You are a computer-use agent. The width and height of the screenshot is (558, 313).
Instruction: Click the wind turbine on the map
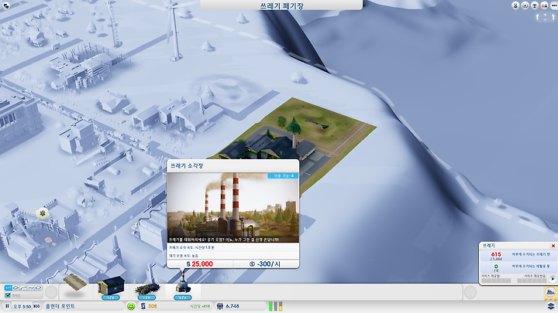pyautogui.click(x=174, y=30)
